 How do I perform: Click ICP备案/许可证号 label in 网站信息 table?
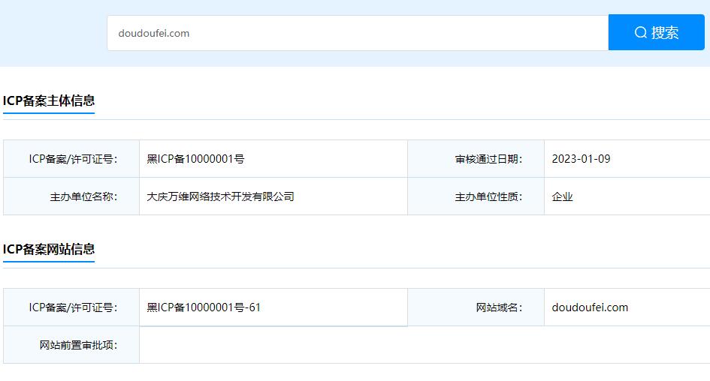point(71,307)
